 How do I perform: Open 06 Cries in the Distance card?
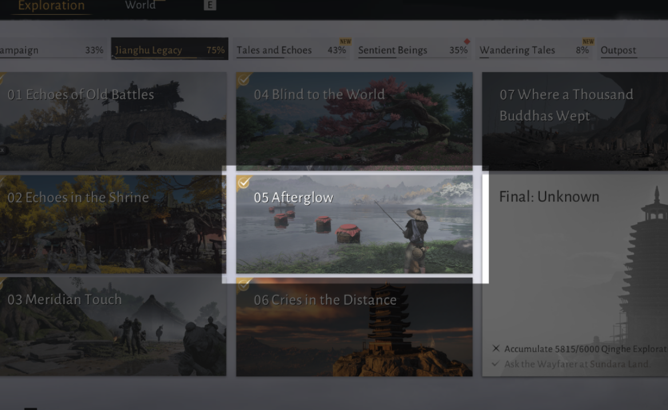click(355, 327)
